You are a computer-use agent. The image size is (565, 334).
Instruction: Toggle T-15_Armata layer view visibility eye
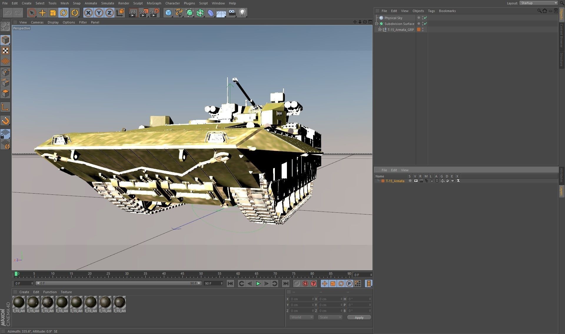tap(416, 181)
